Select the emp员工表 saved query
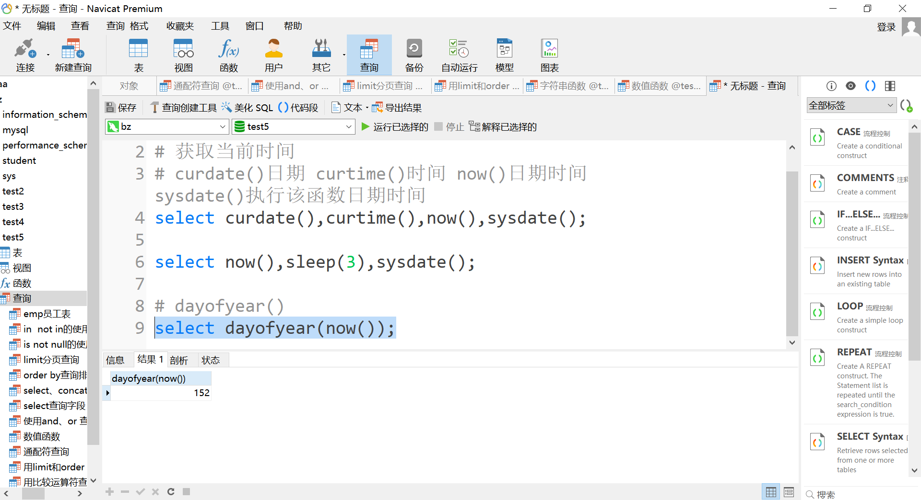This screenshot has height=500, width=921. point(47,314)
